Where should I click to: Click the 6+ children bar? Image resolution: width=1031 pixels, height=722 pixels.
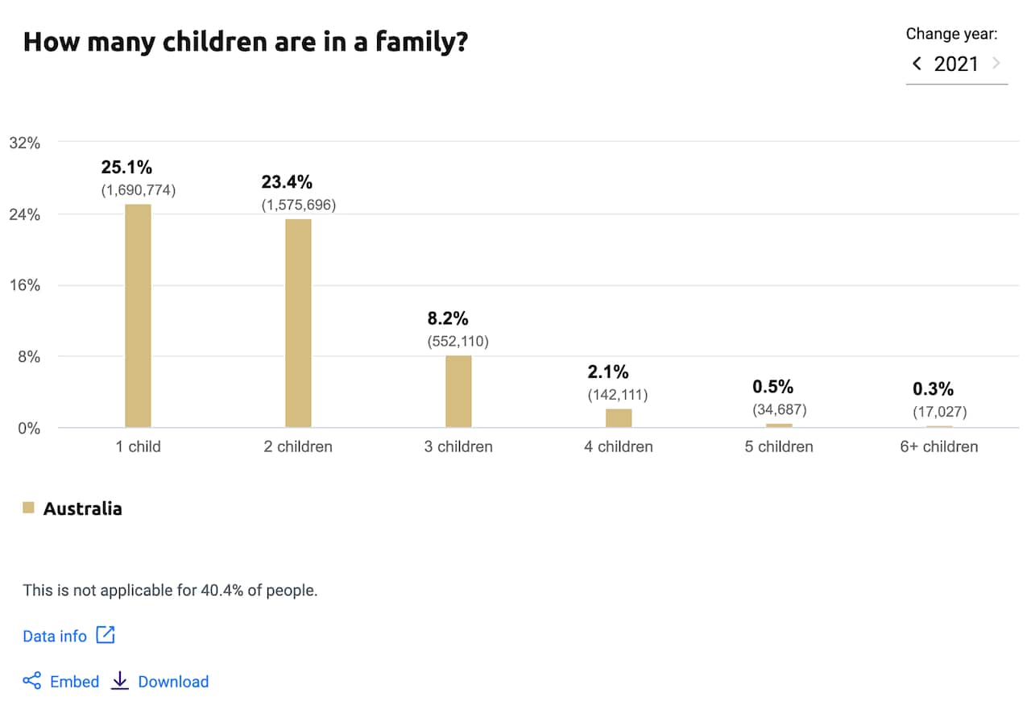938,427
